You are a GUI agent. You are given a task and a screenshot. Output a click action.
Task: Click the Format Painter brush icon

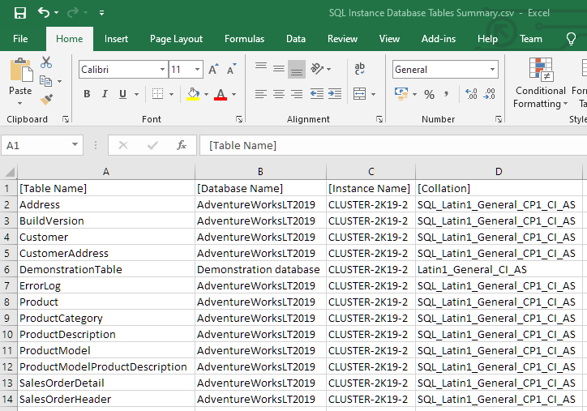[47, 99]
